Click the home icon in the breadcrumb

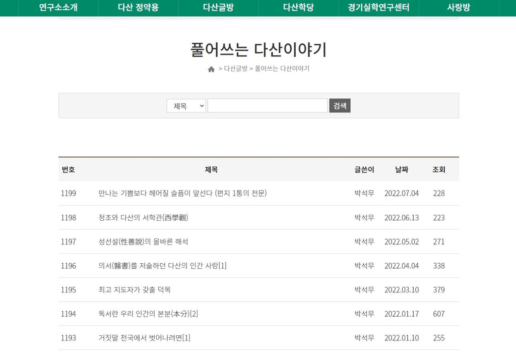211,69
